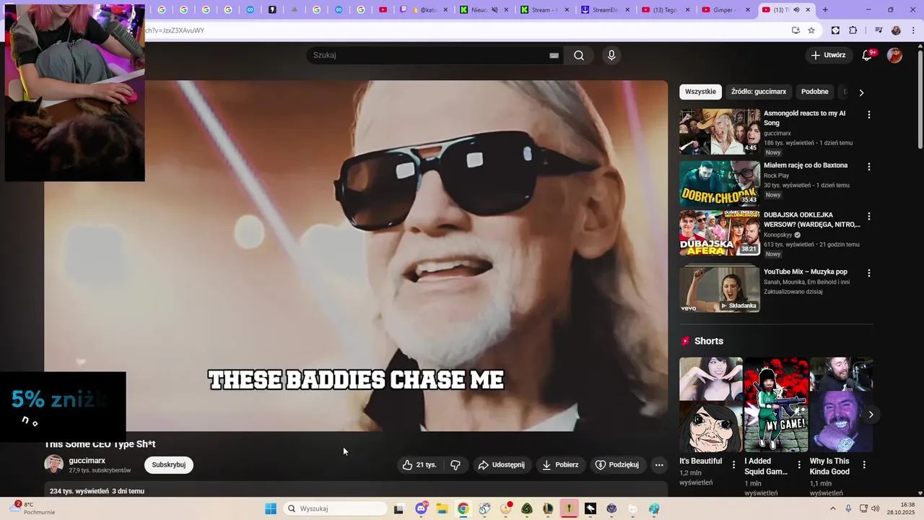This screenshot has height=520, width=924.
Task: Open options for Why Is This Kinda Good short
Action: (865, 465)
